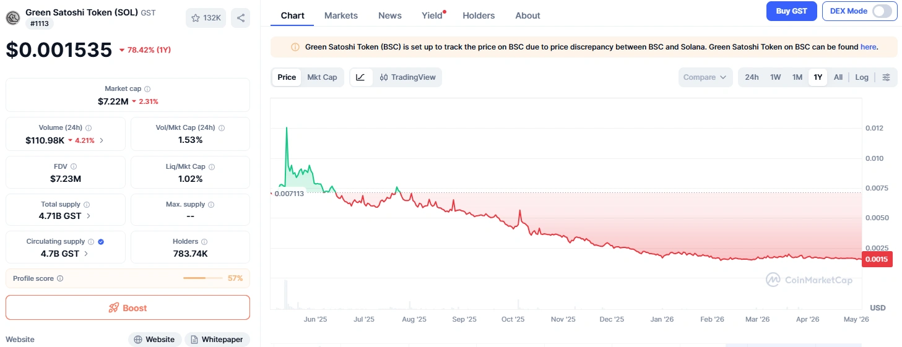
Task: Set chart range to 1Y
Action: [x=818, y=77]
